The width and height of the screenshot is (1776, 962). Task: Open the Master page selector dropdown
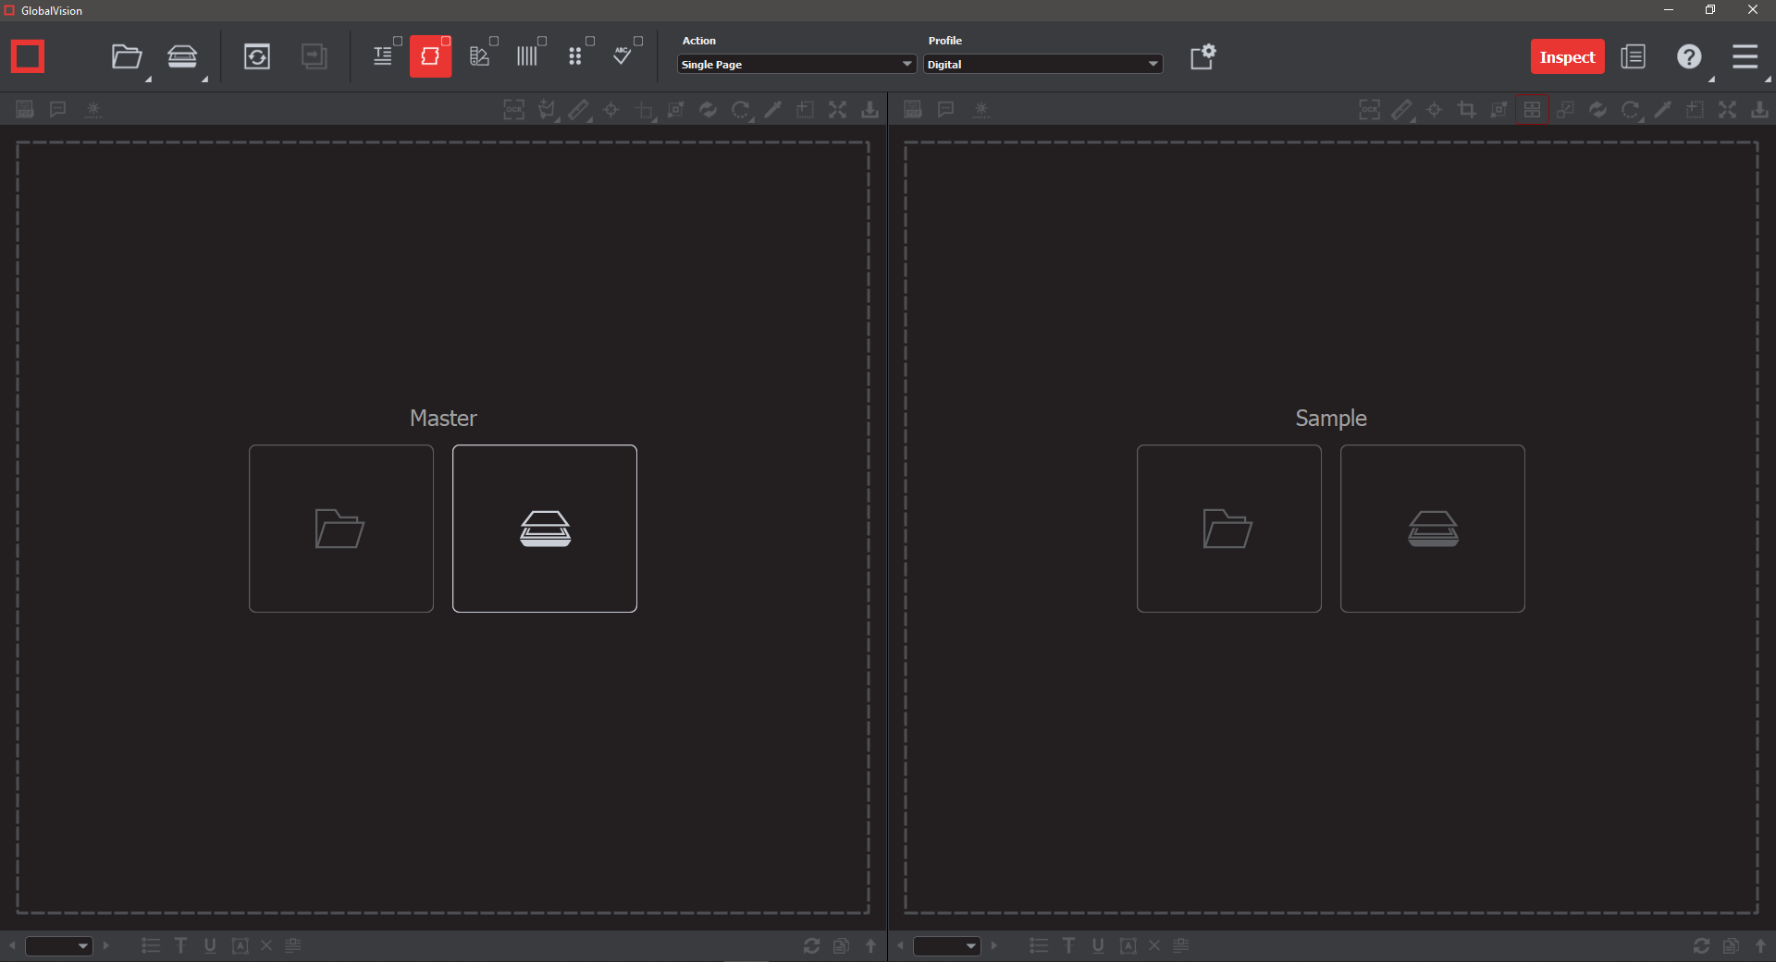pos(59,945)
